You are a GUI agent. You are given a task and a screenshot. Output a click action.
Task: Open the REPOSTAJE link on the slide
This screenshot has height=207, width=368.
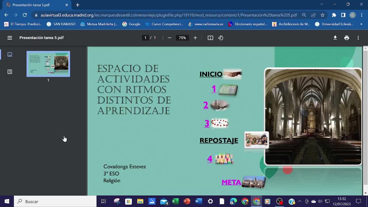(x=219, y=140)
